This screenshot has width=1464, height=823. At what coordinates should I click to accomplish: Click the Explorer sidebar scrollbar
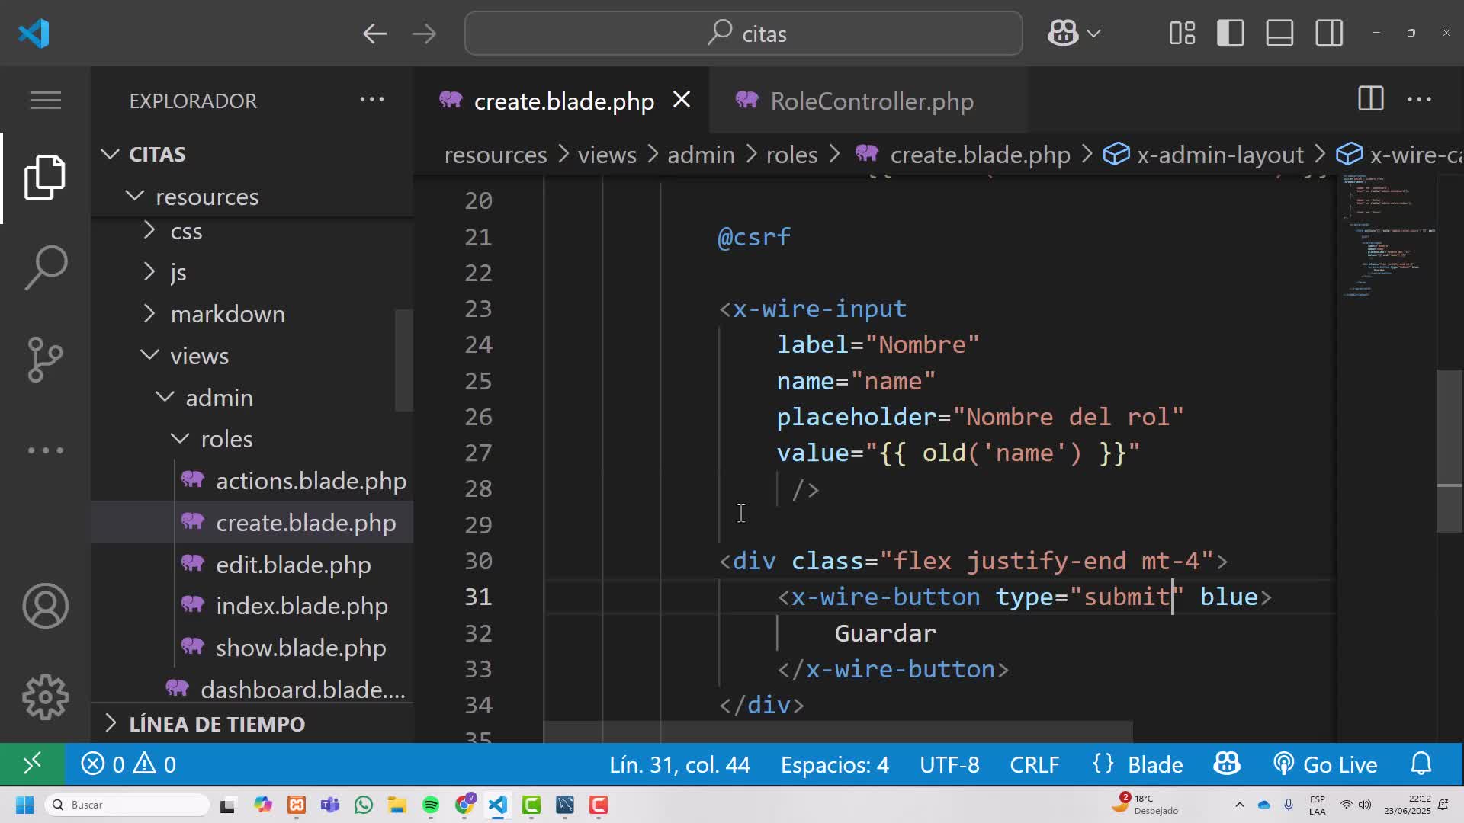click(x=404, y=360)
